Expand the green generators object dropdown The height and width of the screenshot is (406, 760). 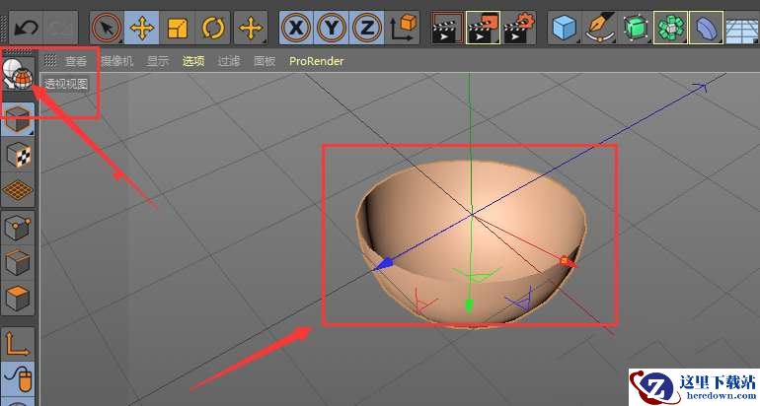[x=637, y=29]
